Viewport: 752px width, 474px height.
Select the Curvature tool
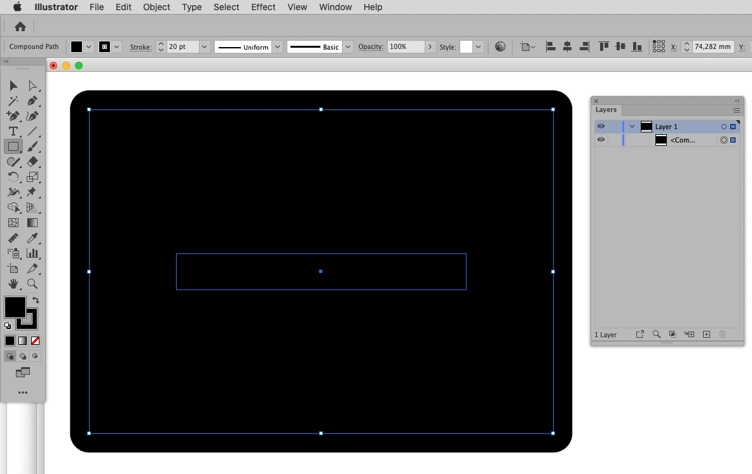click(32, 116)
